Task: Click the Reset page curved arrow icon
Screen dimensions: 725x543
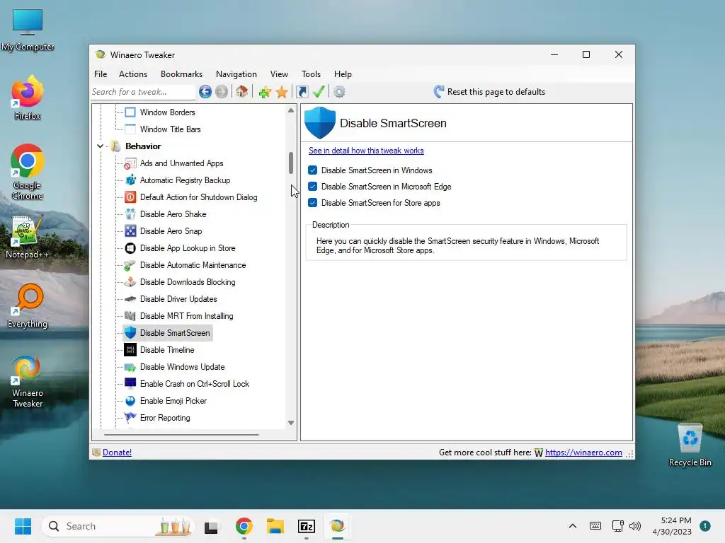Action: coord(439,91)
